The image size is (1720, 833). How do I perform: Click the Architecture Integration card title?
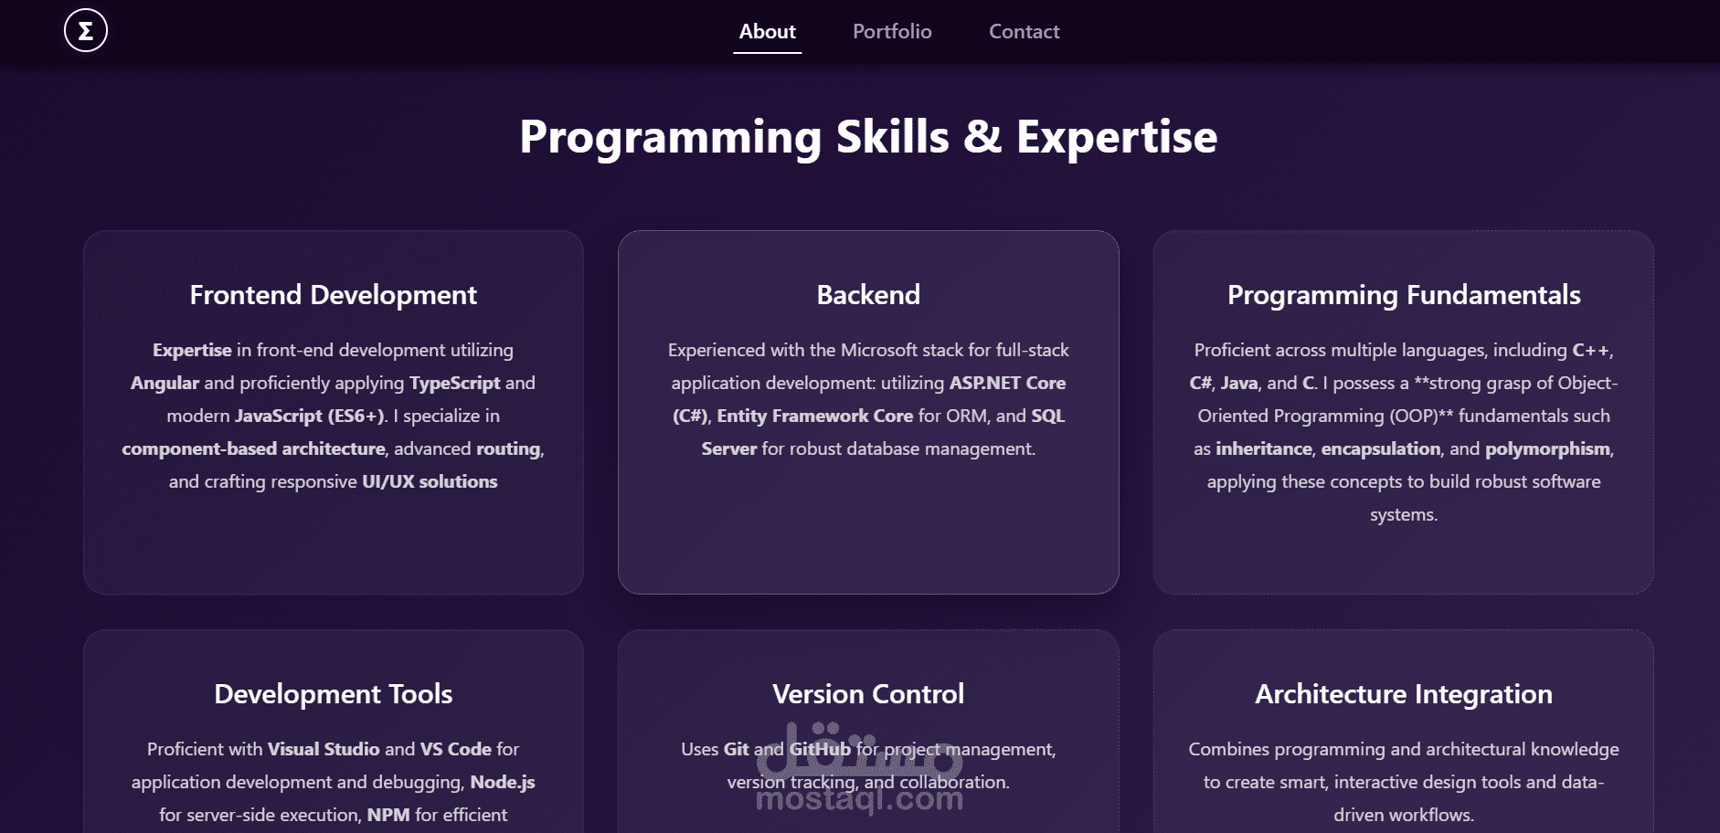pyautogui.click(x=1404, y=694)
